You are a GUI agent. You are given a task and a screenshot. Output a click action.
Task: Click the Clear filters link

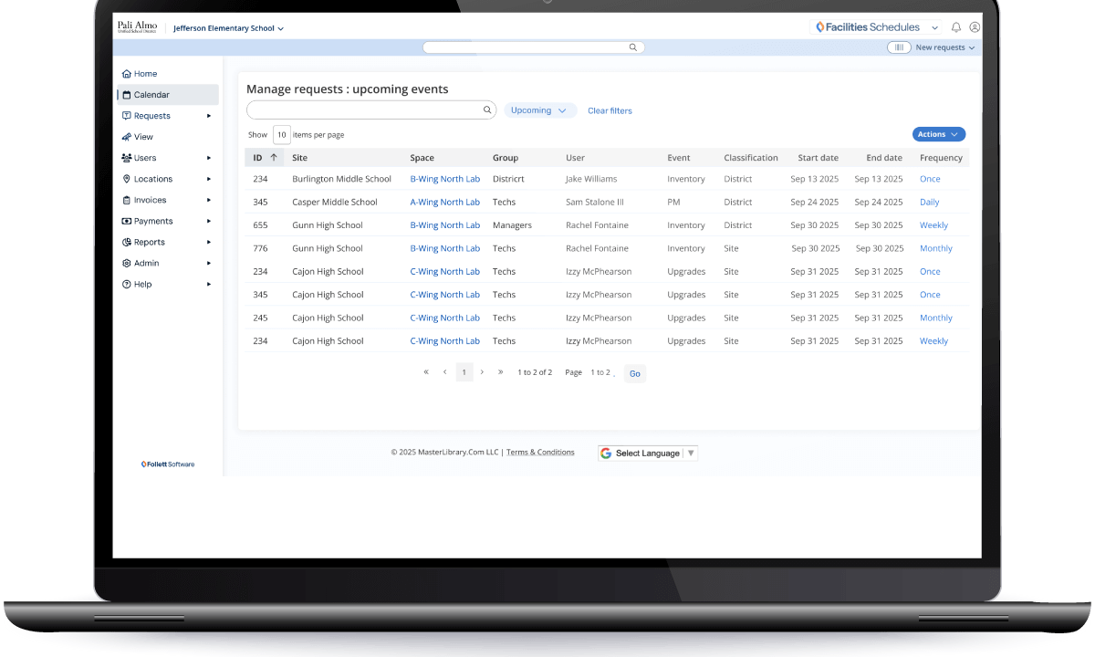pos(610,111)
